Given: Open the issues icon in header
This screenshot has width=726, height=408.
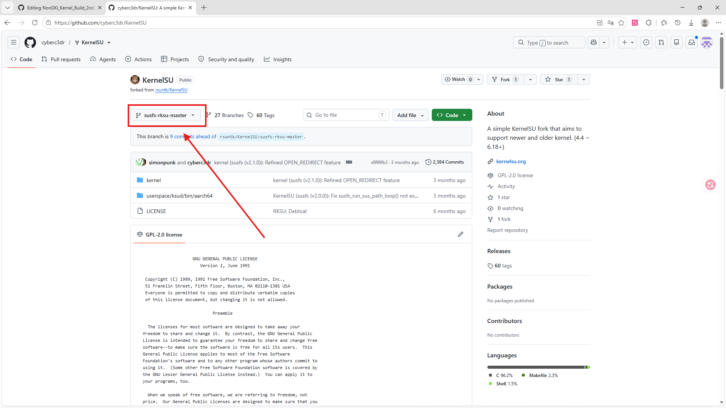Looking at the screenshot, I should pos(646,42).
